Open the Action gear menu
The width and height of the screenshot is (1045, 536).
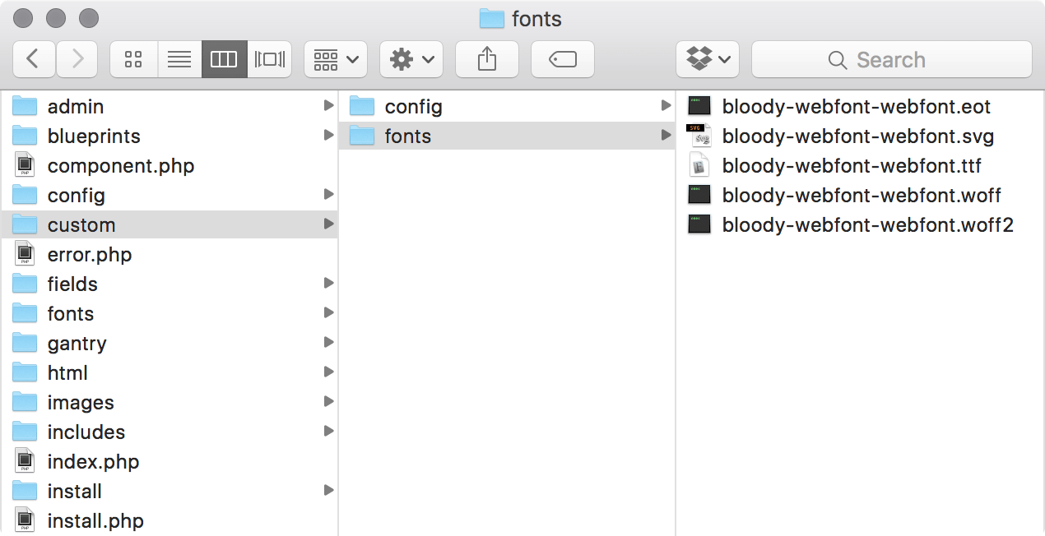coord(411,59)
